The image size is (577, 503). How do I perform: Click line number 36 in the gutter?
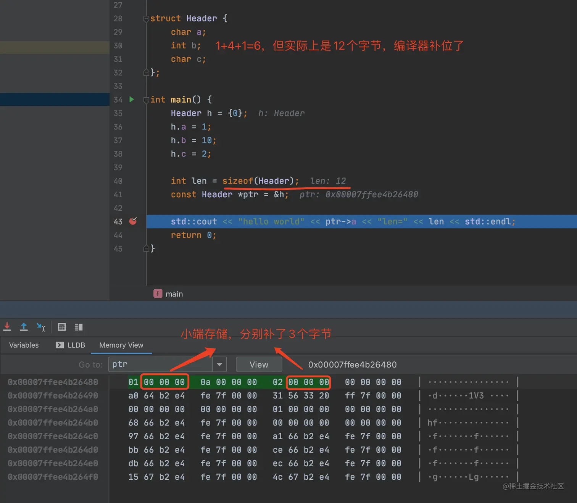(118, 127)
